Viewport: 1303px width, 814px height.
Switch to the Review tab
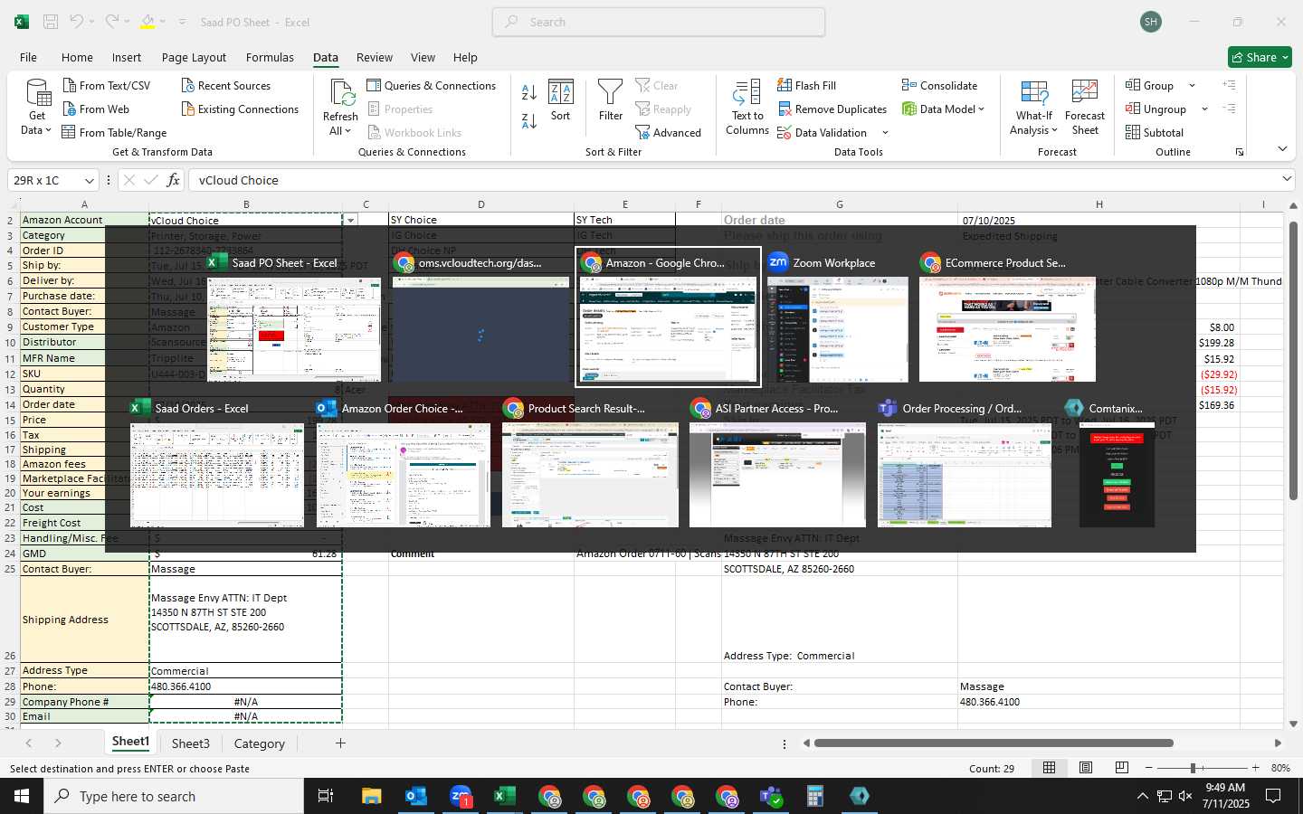[374, 57]
